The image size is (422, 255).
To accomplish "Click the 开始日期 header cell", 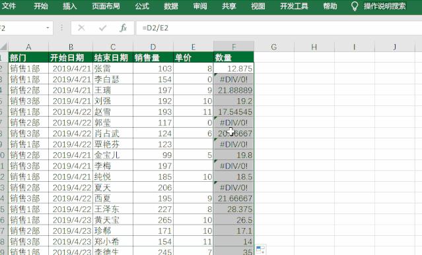I will [x=71, y=57].
